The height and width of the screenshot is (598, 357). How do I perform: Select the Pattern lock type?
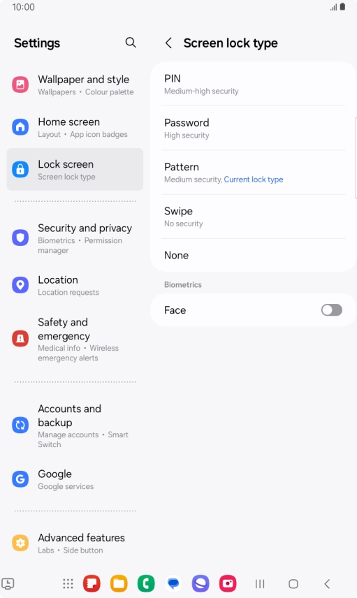(254, 173)
